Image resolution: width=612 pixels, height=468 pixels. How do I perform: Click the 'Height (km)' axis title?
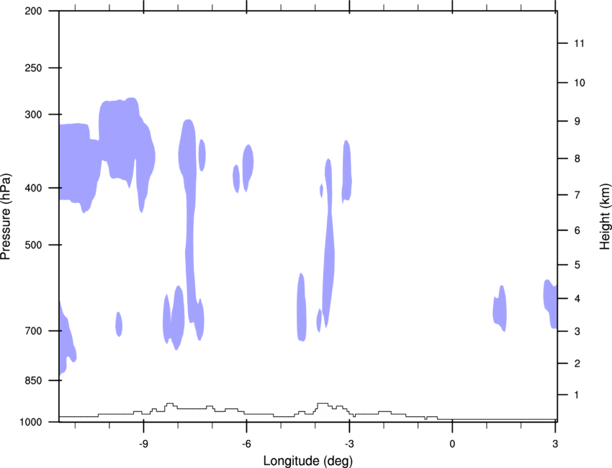click(605, 217)
